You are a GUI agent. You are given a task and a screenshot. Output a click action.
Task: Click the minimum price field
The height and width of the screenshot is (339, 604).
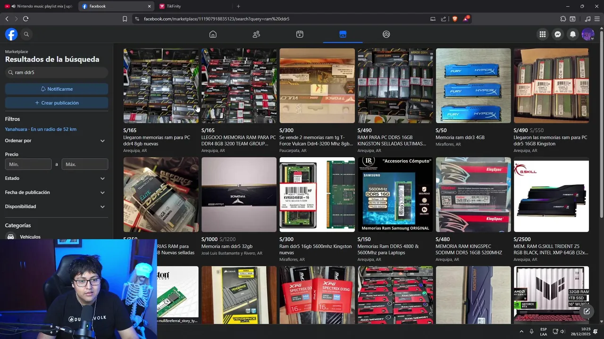[x=28, y=164]
